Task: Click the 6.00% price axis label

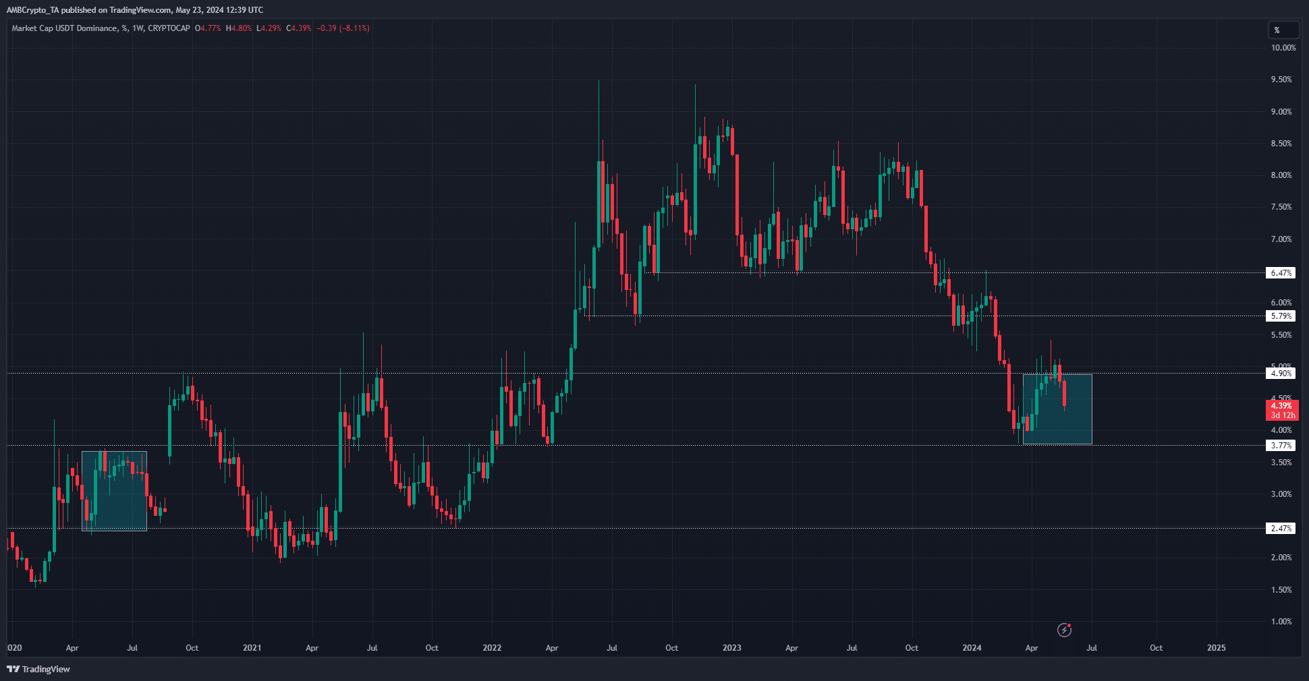Action: click(1281, 303)
